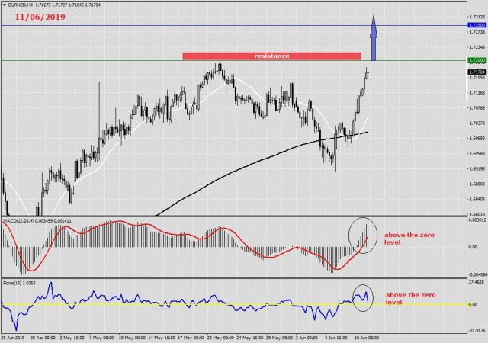Screen dimensions: 488x343
Task: Select the red resistance rectangle
Action: (271, 56)
